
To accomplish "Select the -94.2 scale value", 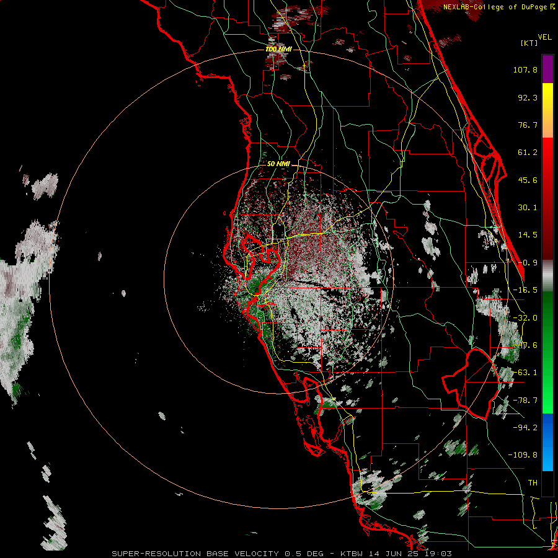I will coord(525,427).
